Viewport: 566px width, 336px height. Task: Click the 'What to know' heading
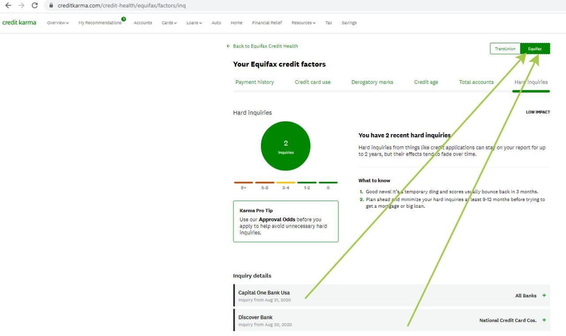(x=374, y=180)
